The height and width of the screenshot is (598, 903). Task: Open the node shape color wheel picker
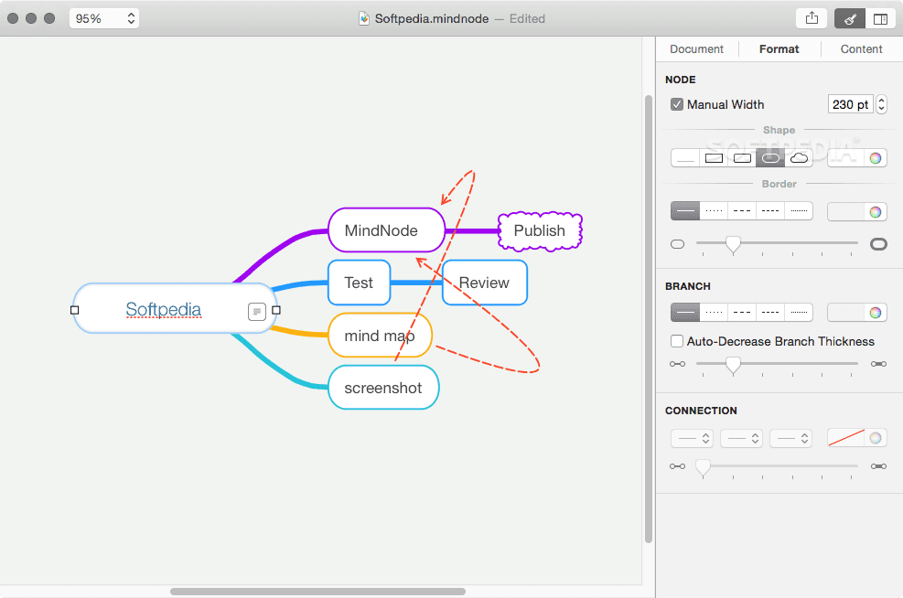point(876,158)
